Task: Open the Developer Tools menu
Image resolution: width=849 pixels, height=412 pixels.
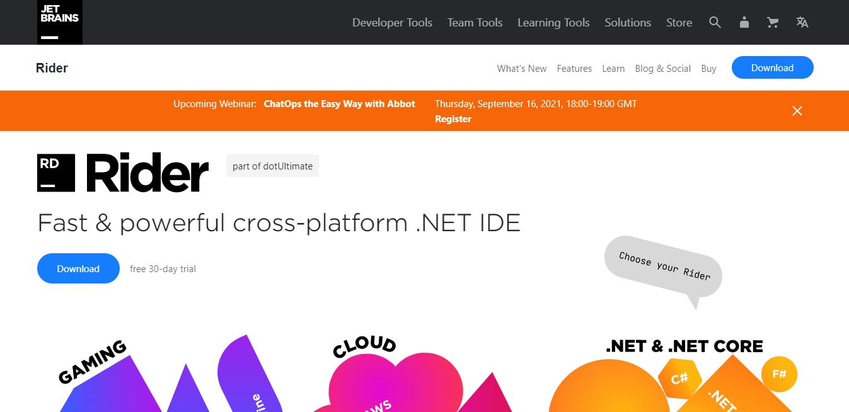Action: pyautogui.click(x=392, y=22)
